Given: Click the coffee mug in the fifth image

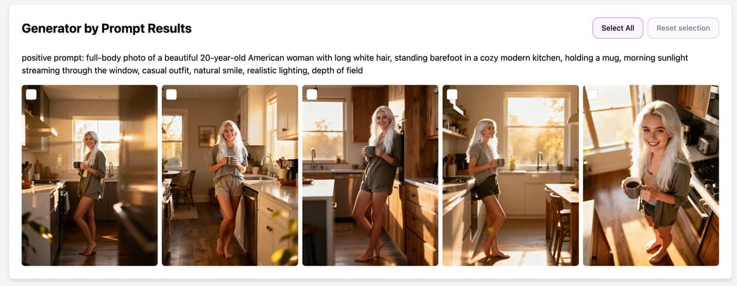Looking at the screenshot, I should tap(632, 188).
